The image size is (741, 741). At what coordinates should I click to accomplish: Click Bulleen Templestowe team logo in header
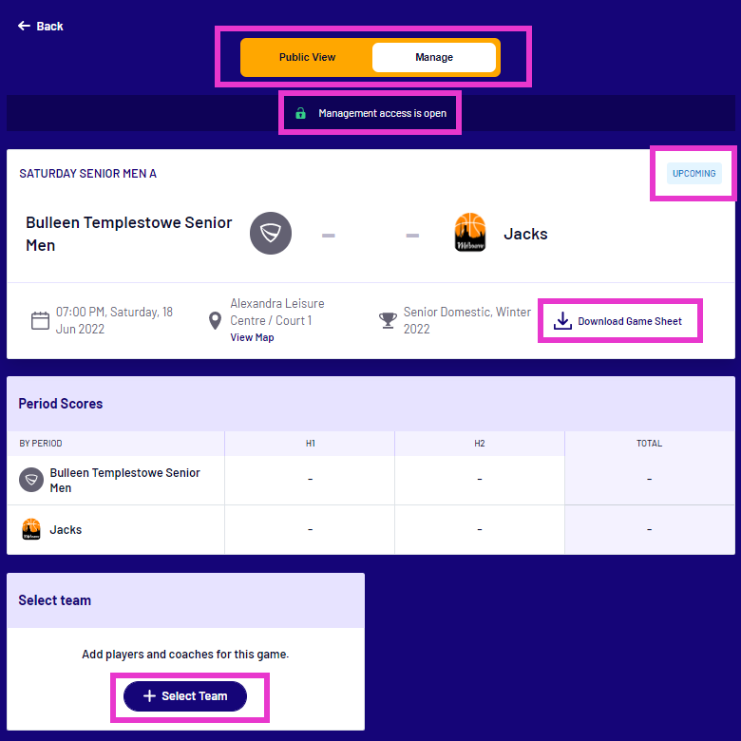(270, 234)
